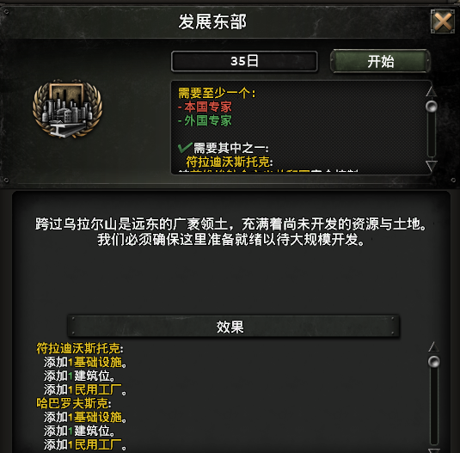Screen dimensions: 460x453
Task: Click the 发展东部 title text
Action: [x=212, y=21]
